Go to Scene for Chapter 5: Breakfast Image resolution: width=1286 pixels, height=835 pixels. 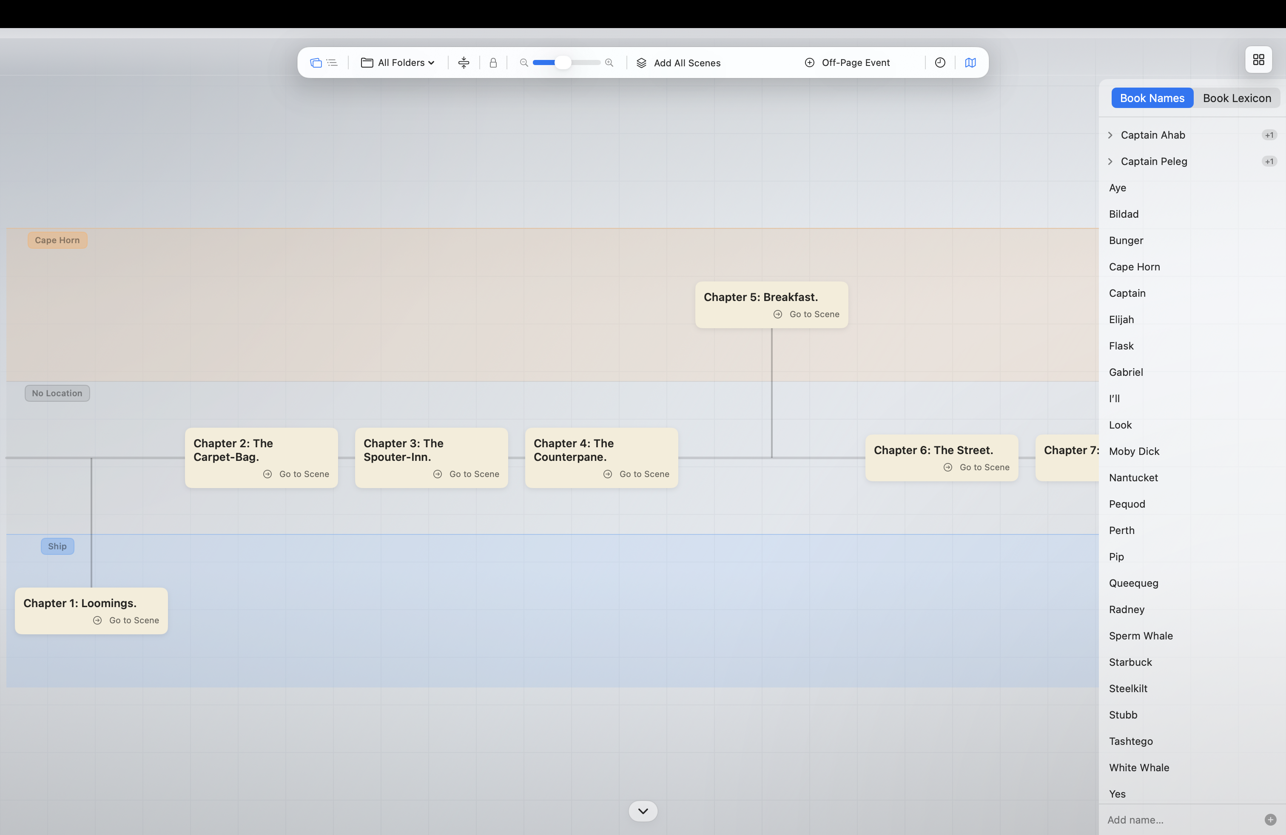(807, 314)
